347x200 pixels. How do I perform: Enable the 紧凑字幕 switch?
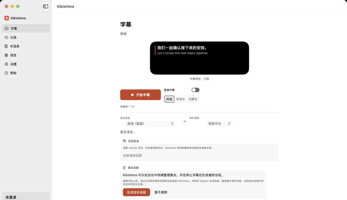(x=195, y=90)
